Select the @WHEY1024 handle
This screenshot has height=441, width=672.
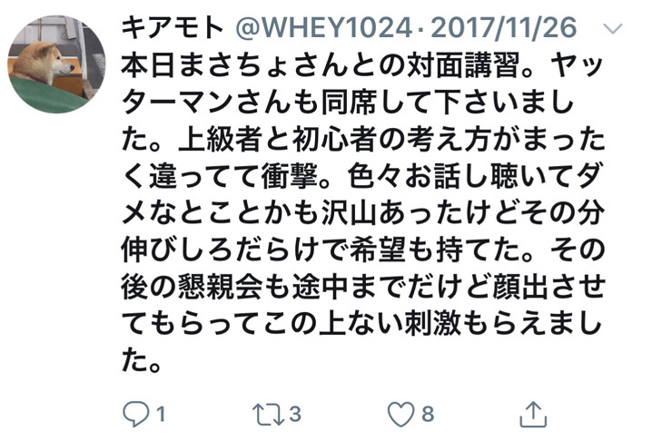tap(324, 28)
